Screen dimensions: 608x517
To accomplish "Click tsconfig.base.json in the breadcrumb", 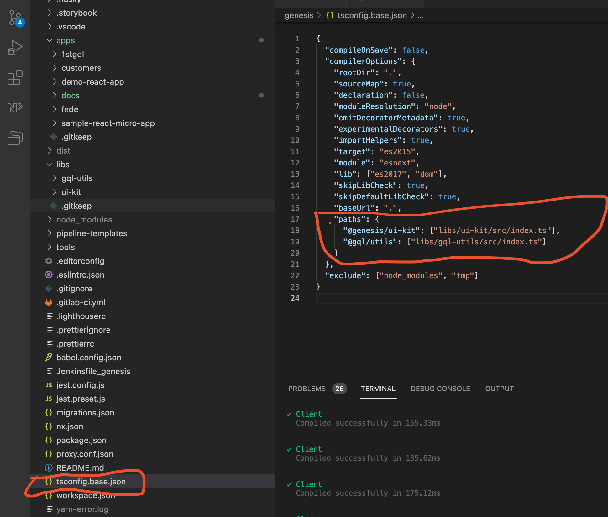I will tap(372, 15).
